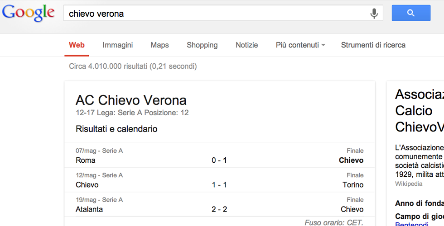Screen dimensions: 444x226
Task: Click the Risultati e calendario heading
Action: [116, 129]
